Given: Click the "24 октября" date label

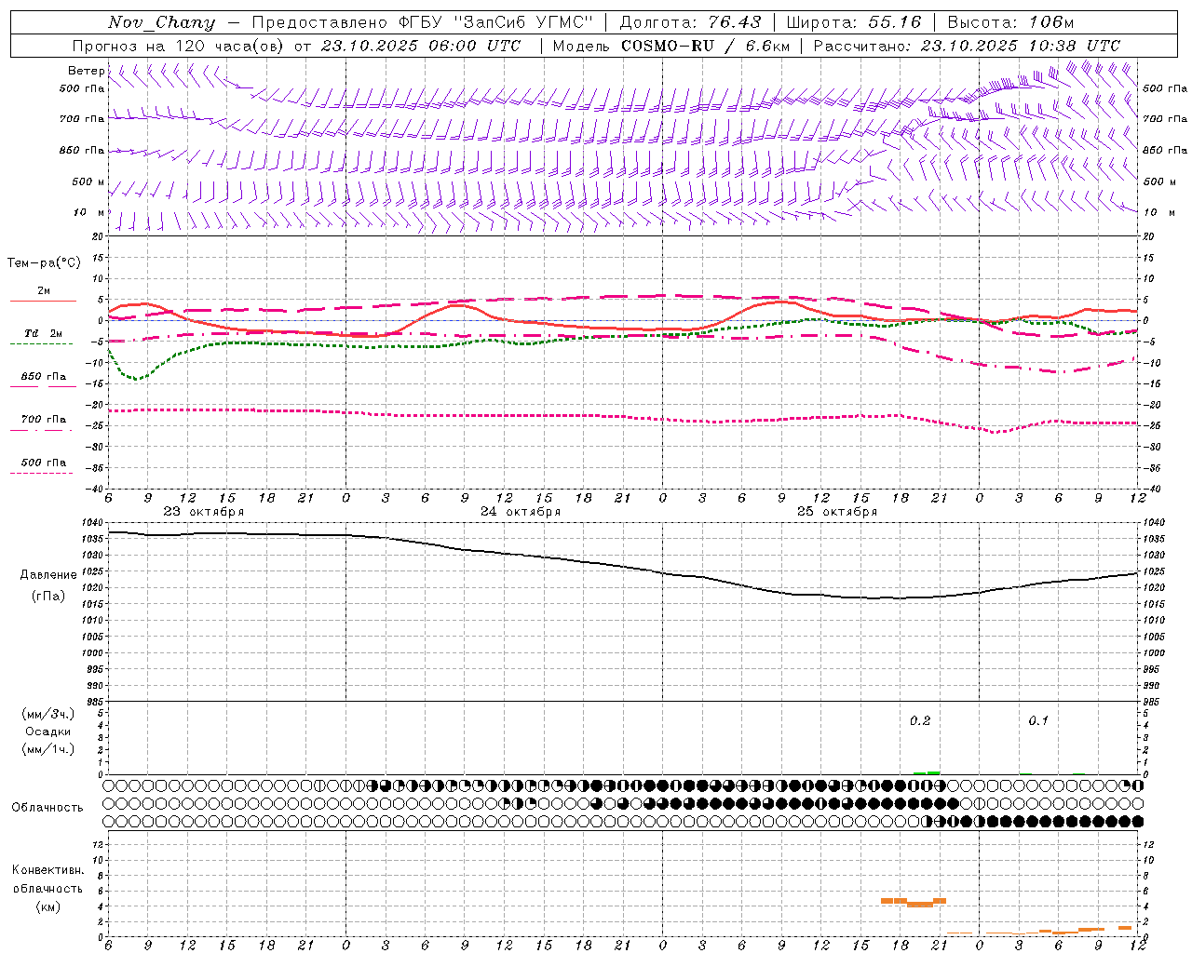Looking at the screenshot, I should (521, 512).
